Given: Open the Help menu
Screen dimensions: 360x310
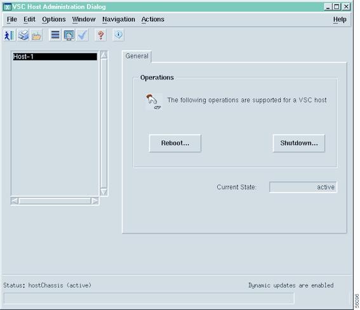Looking at the screenshot, I should (x=340, y=20).
